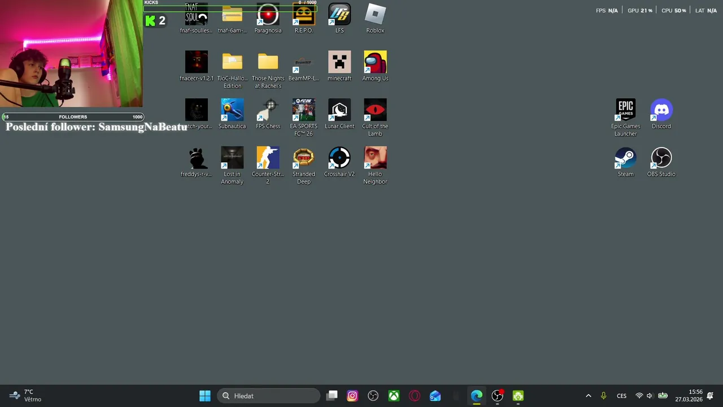Screen dimensions: 723x407
Task: Open the Wi-Fi network tray icon
Action: tap(639, 396)
